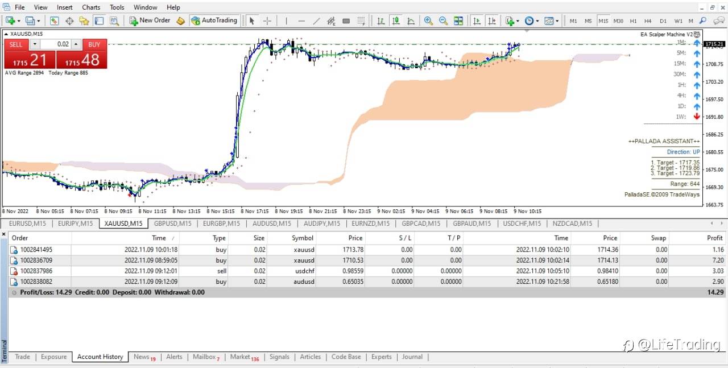Screen dimensions: 728x368
Task: Click the 0.02 volume input field
Action: click(56, 44)
